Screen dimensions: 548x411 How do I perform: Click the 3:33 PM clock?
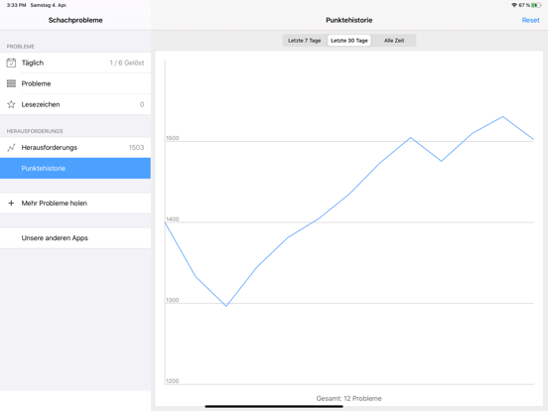(x=17, y=5)
